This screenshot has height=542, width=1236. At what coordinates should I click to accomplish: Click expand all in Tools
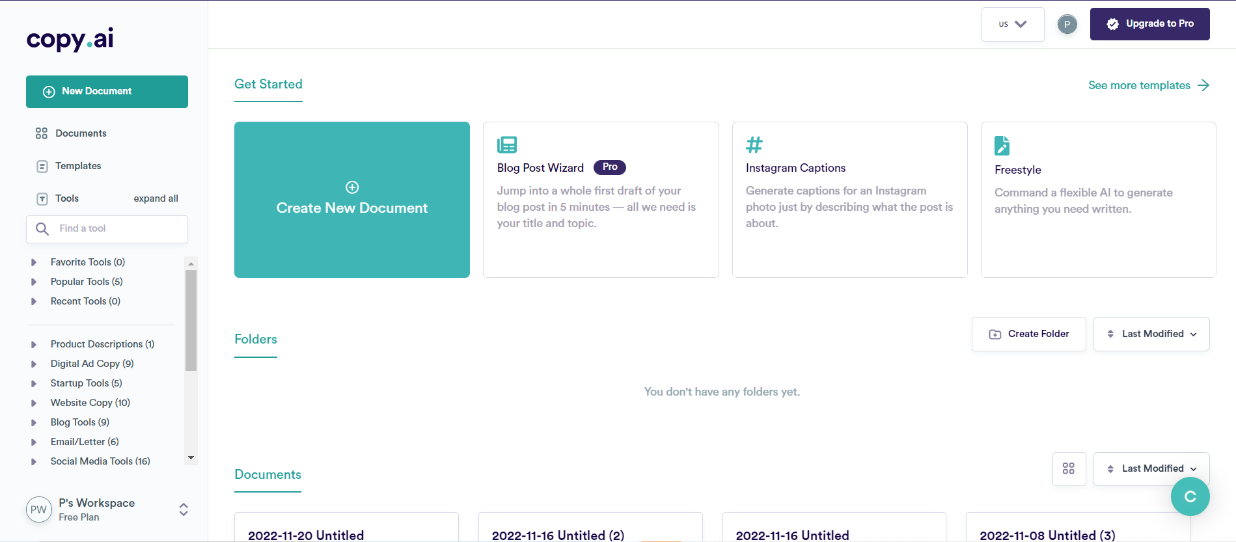tap(156, 198)
